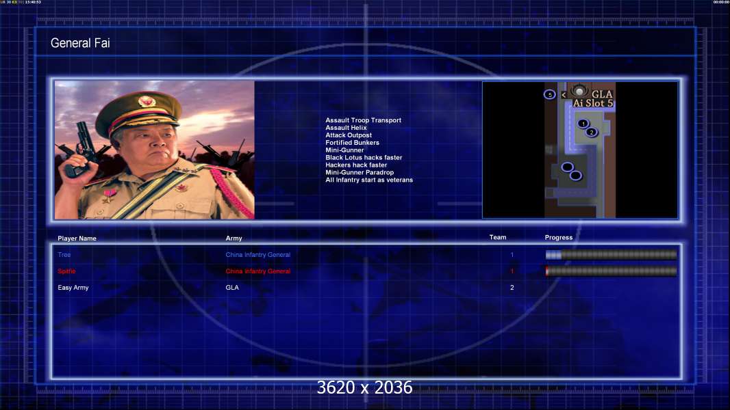Click the elapsed timer in the top-right corner

click(x=721, y=2)
